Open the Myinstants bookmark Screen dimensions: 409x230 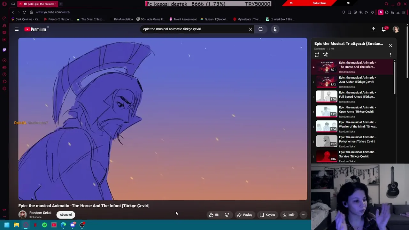(247, 19)
